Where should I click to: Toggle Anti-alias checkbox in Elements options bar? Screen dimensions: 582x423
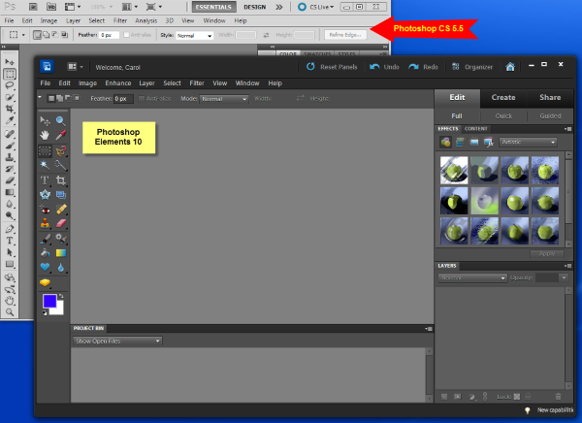point(142,99)
